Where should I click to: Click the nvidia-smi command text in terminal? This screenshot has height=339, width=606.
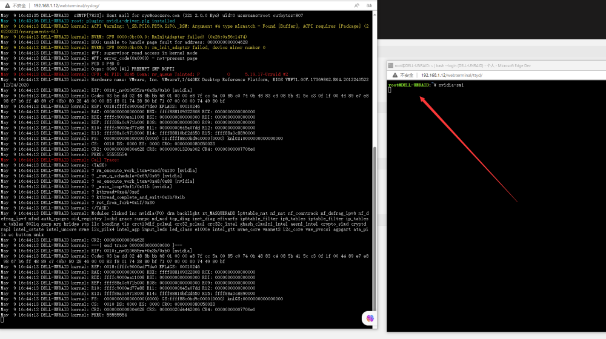(x=451, y=85)
